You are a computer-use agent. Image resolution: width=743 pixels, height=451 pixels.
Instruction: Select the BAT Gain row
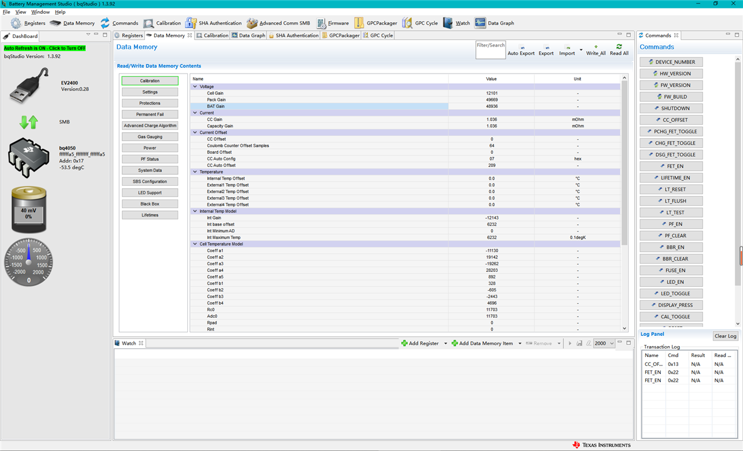(x=405, y=106)
